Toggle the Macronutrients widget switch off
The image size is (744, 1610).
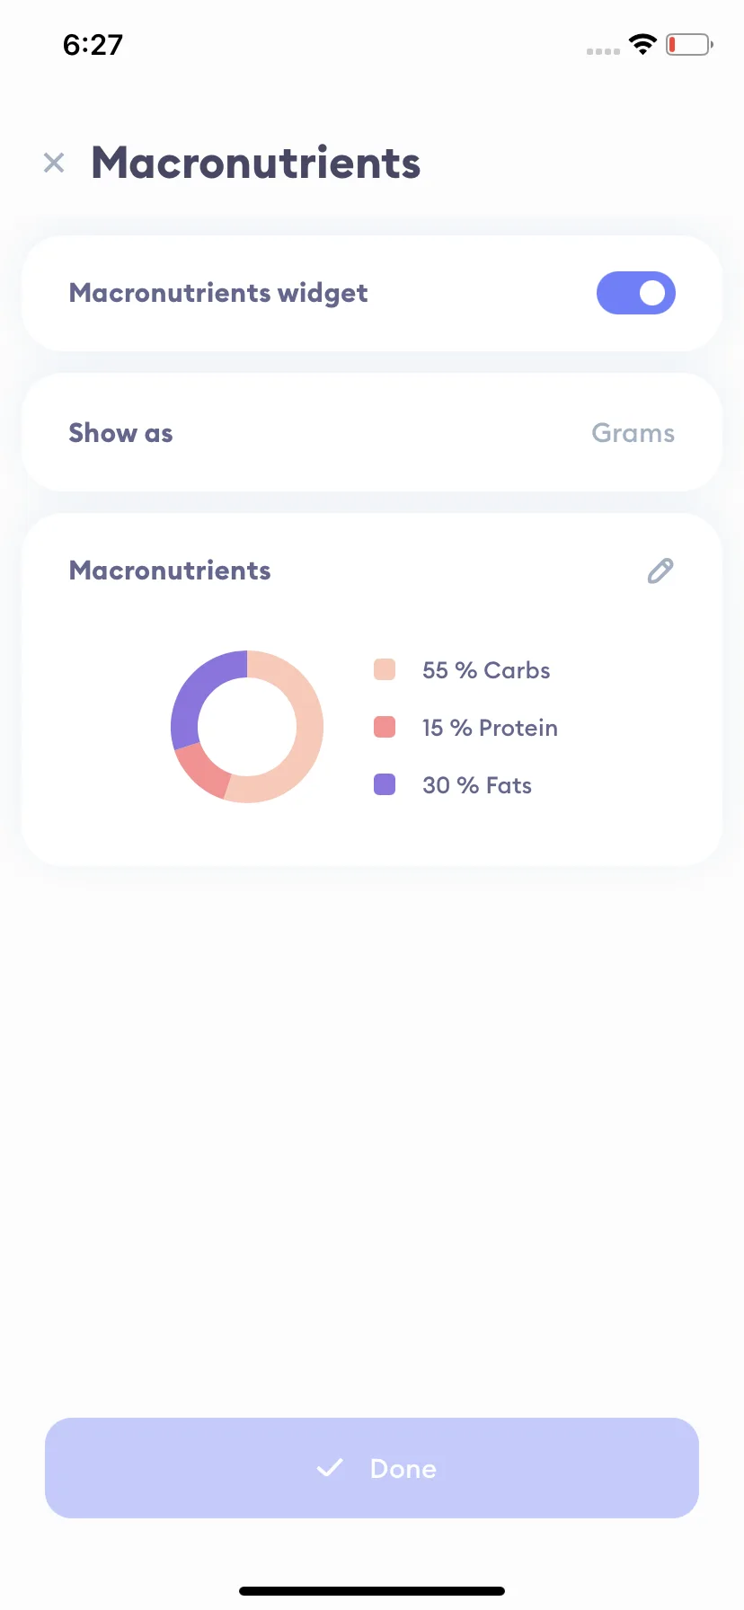(x=636, y=293)
